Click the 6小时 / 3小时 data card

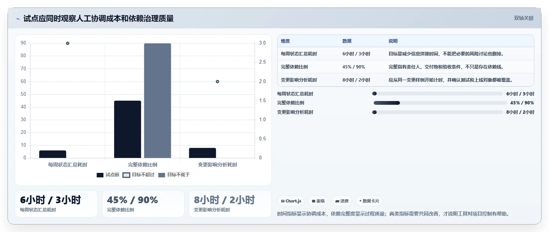point(56,204)
